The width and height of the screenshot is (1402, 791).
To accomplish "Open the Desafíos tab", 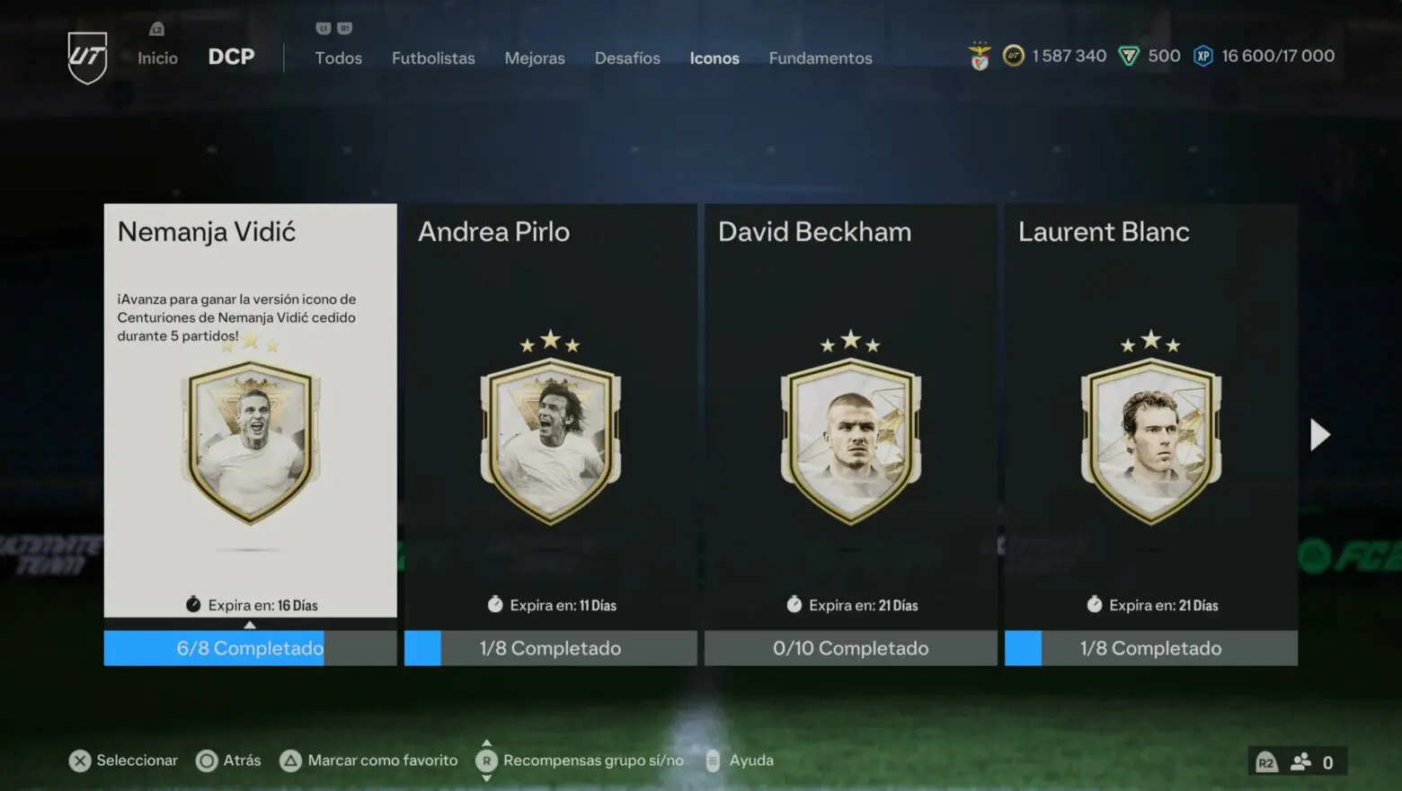I will [x=627, y=58].
